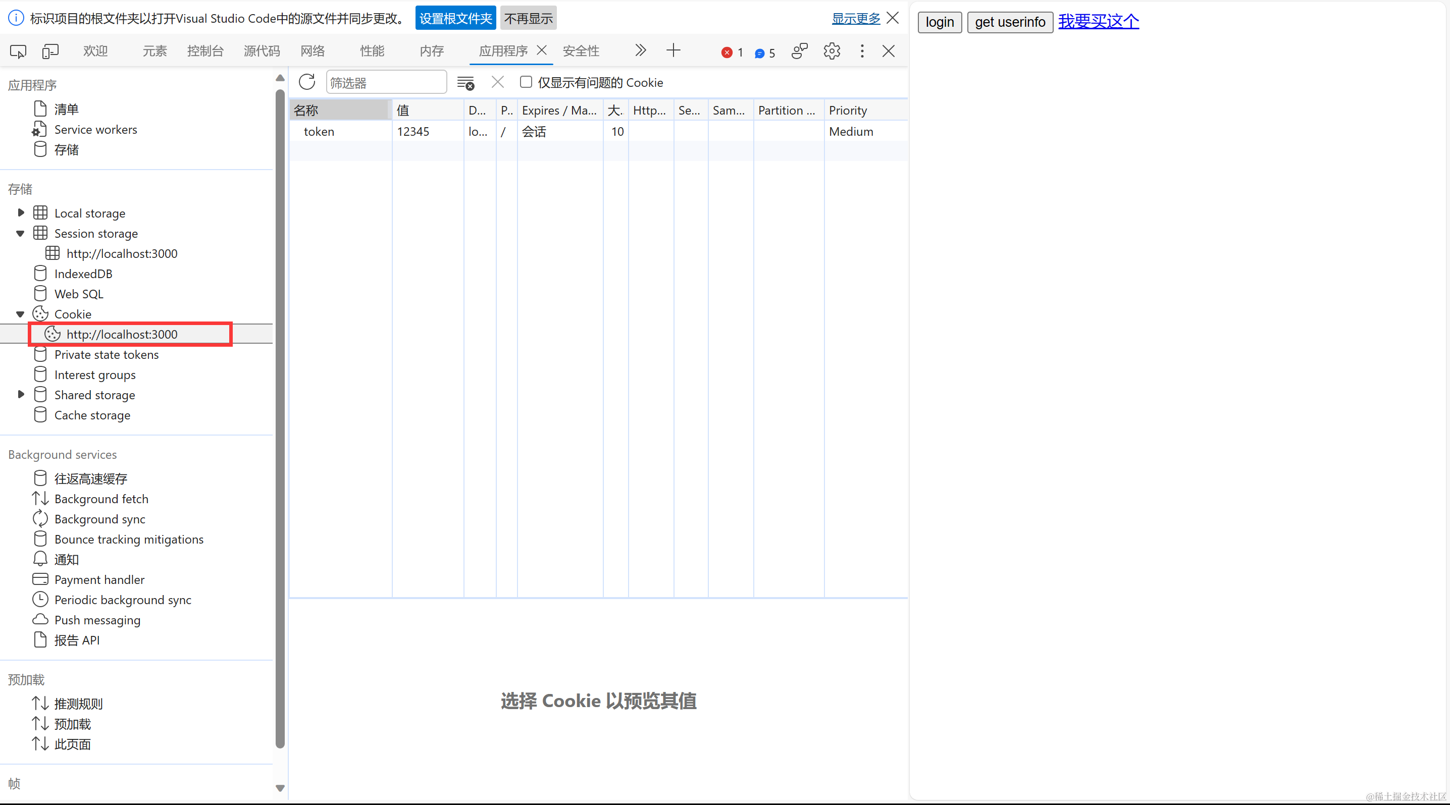Screen dimensions: 1450x805
Task: Click the sidebar scrollbar down arrow
Action: [x=280, y=788]
